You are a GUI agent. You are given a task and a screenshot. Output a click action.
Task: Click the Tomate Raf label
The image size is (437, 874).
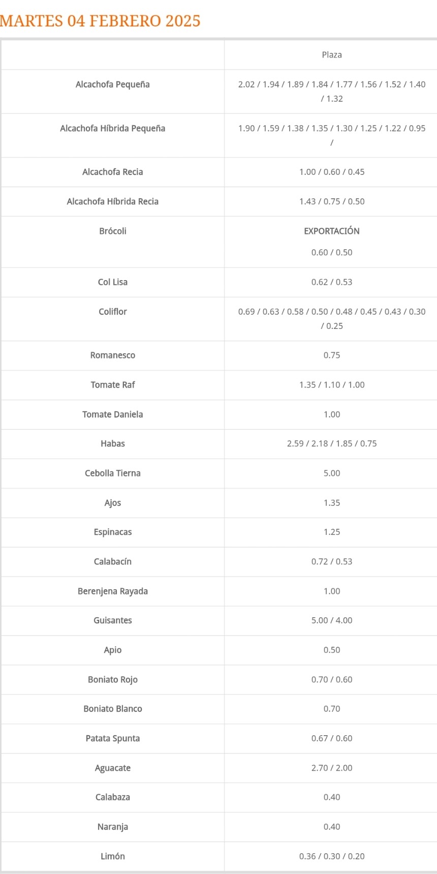pyautogui.click(x=113, y=385)
